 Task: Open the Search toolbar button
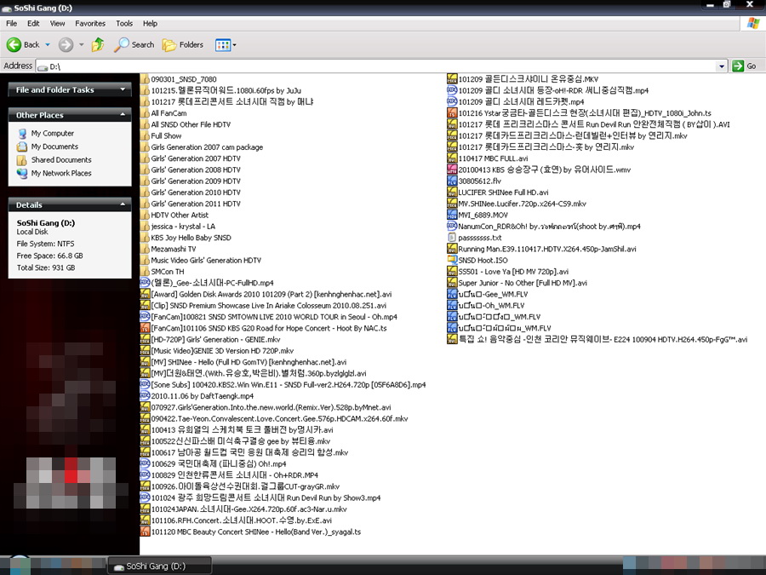tap(134, 44)
